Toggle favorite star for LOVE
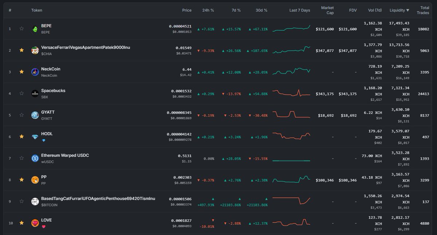This screenshot has height=235, width=437. (21, 223)
